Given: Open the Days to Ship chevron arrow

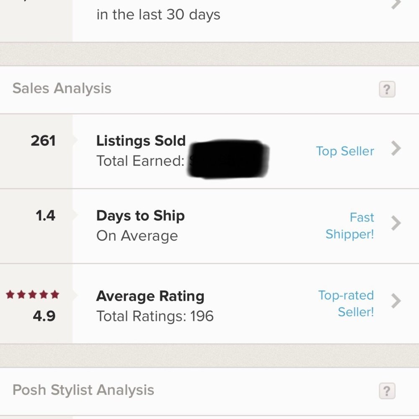Looking at the screenshot, I should click(396, 223).
